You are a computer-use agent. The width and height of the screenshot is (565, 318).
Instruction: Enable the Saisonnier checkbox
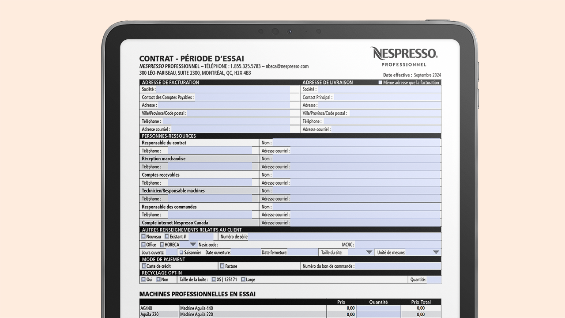181,252
